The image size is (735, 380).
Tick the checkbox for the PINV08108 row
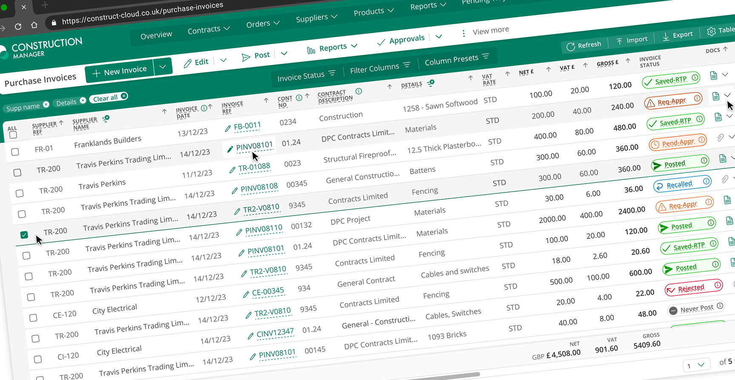click(22, 214)
